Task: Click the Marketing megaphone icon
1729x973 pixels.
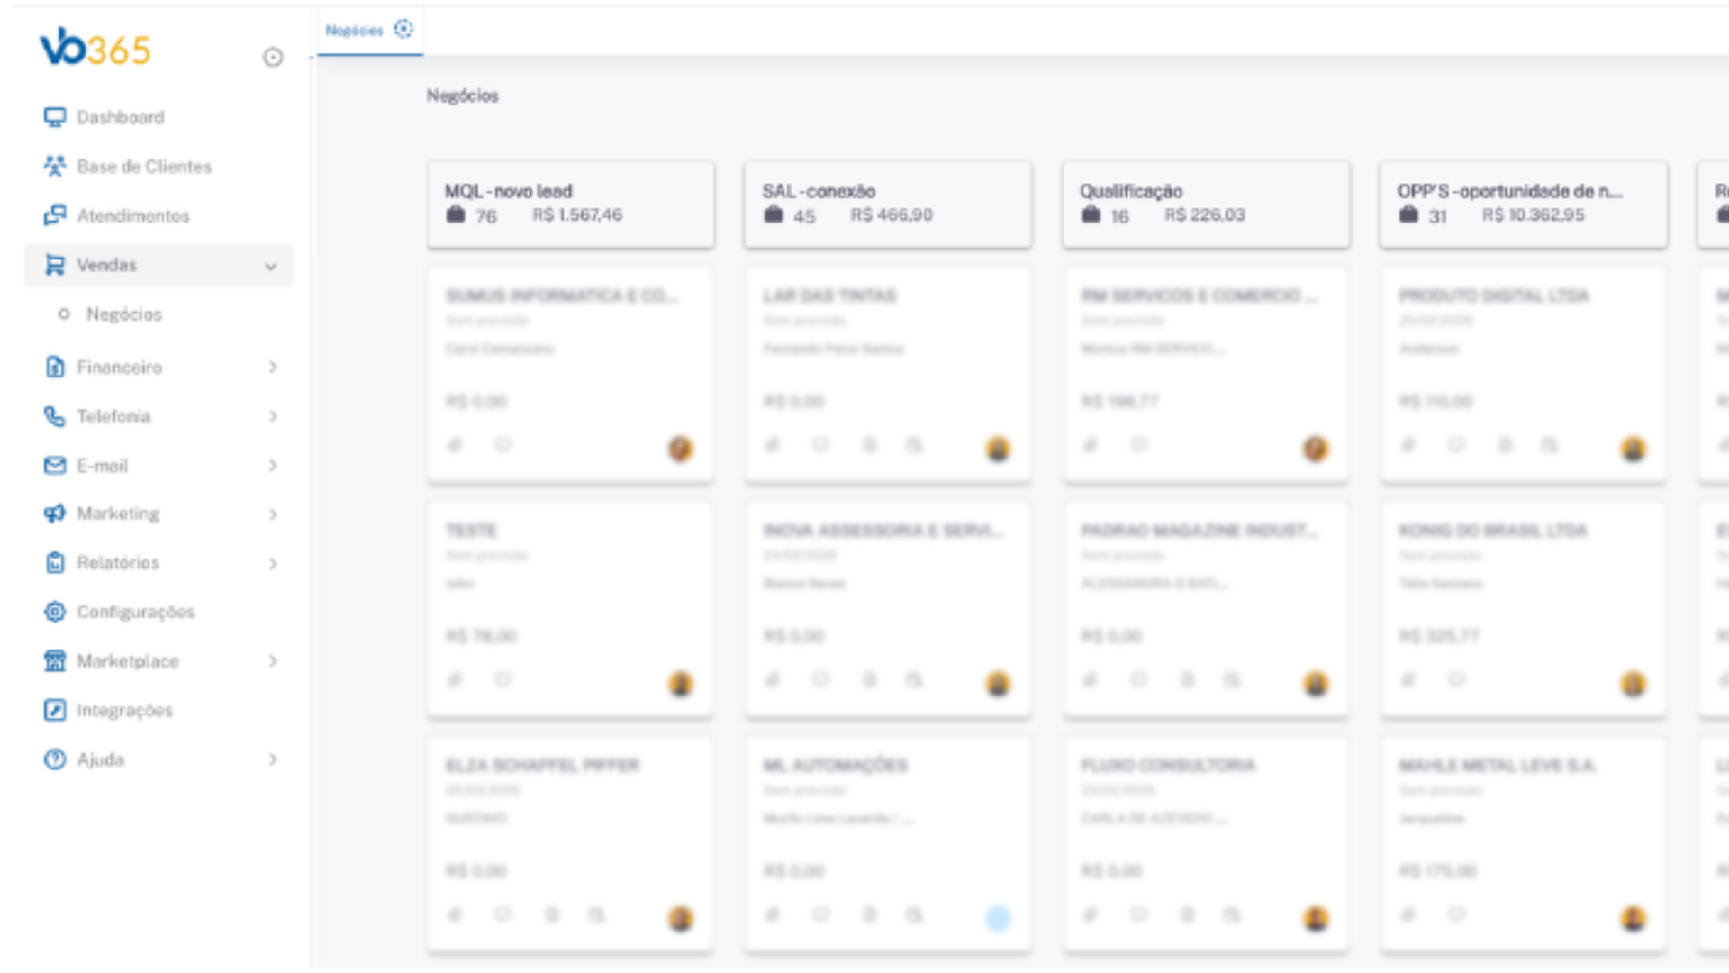Action: point(55,514)
